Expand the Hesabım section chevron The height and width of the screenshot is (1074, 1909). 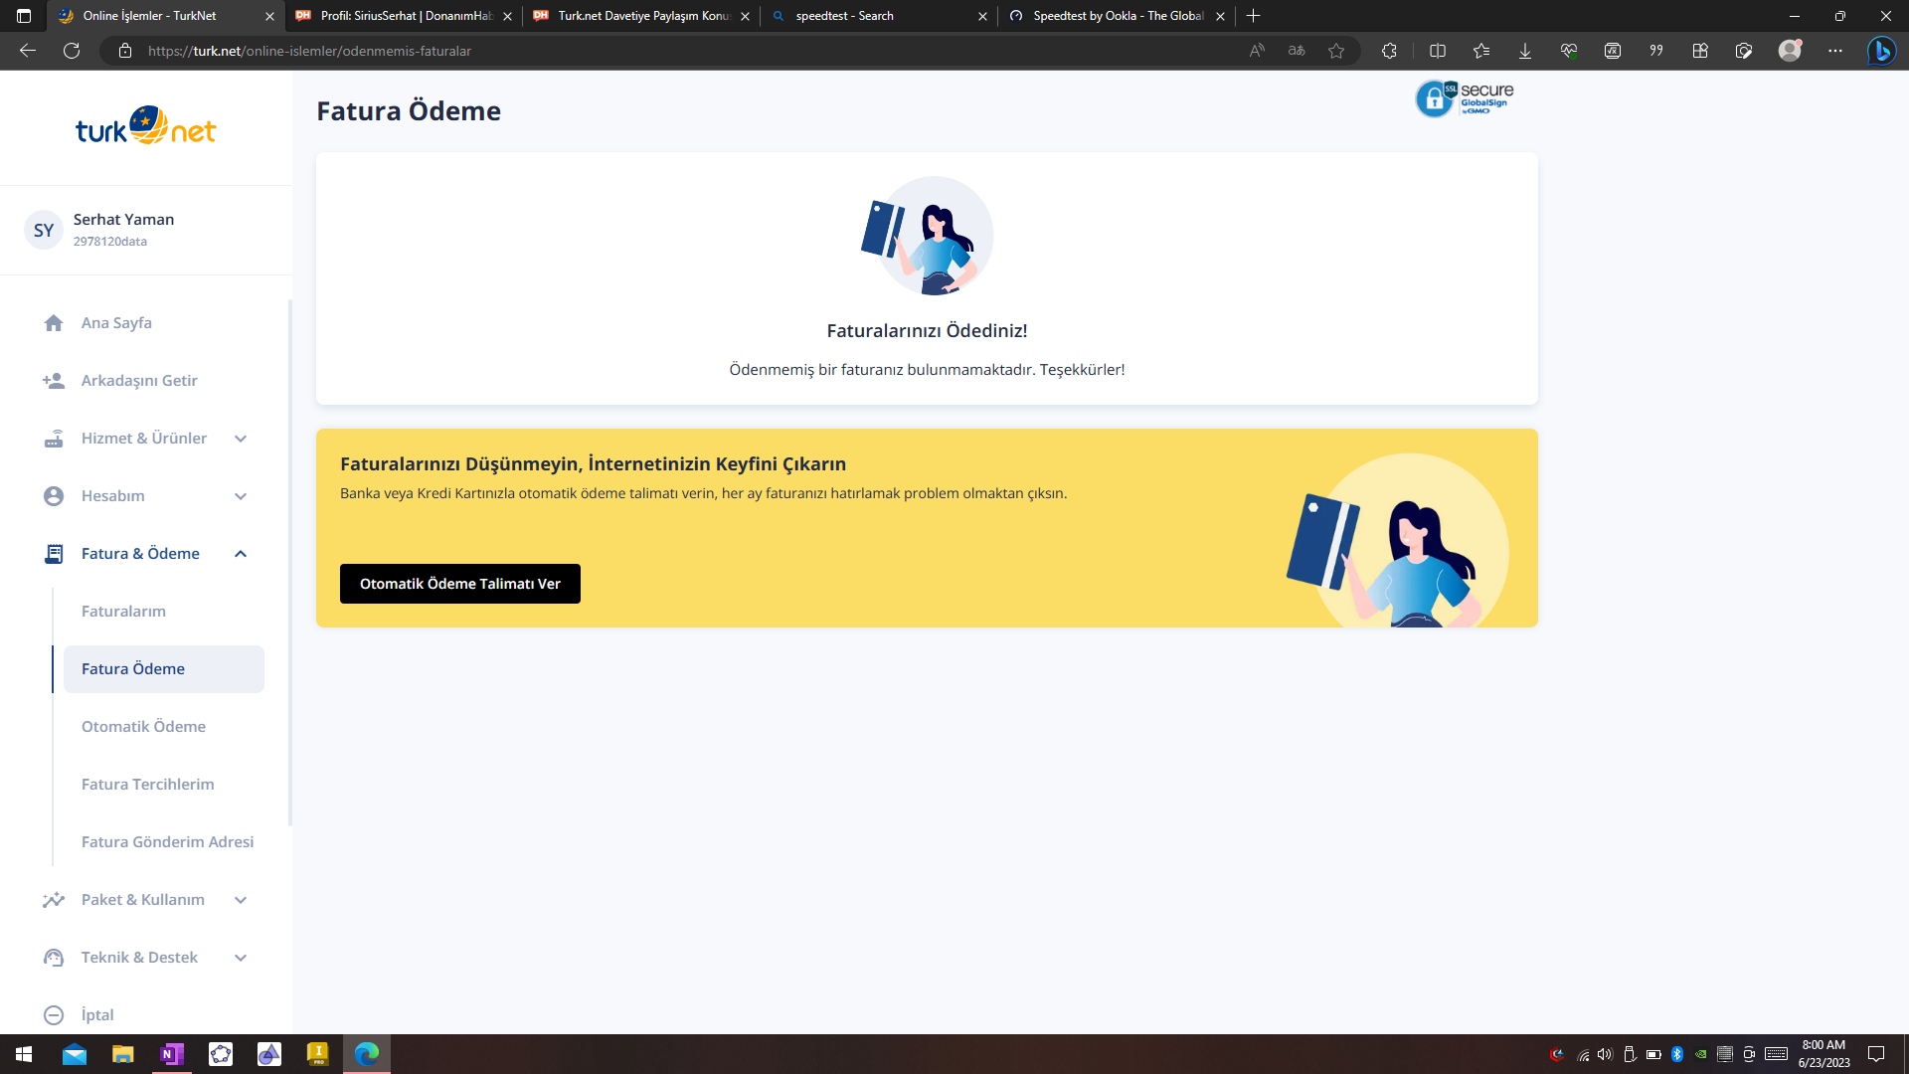pyautogui.click(x=241, y=496)
